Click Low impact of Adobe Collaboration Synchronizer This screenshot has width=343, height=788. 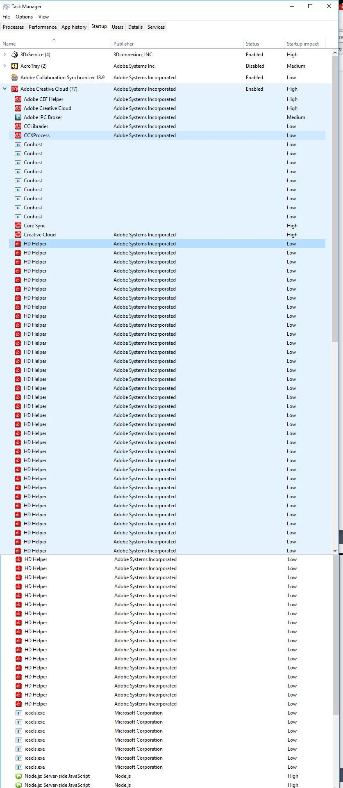tap(291, 78)
